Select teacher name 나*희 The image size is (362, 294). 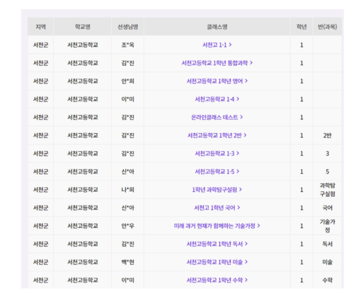128,189
